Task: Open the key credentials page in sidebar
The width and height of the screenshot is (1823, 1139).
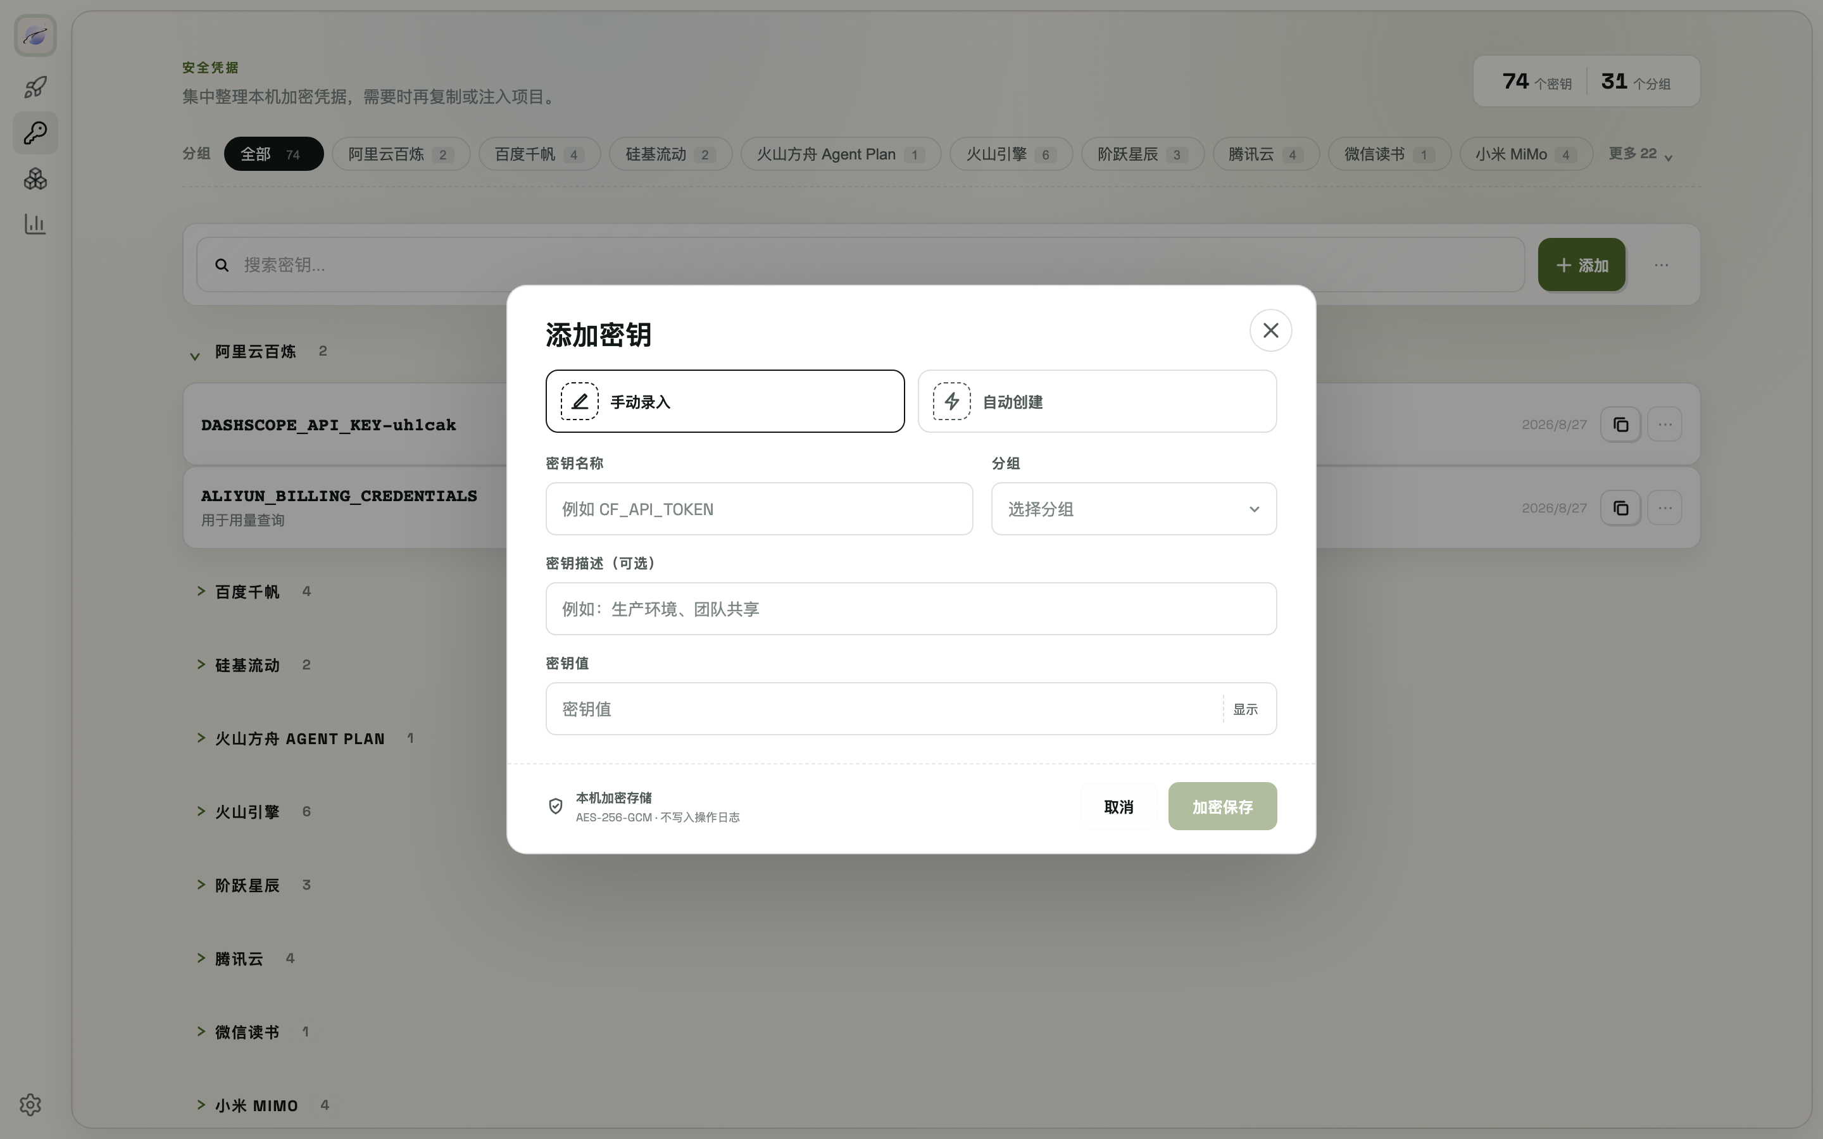Action: point(35,134)
